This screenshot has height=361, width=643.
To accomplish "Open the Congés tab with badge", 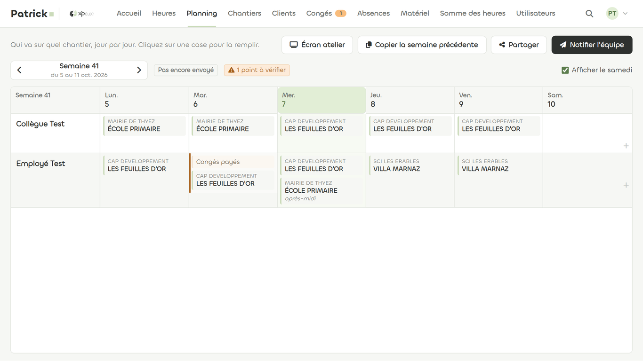I will point(326,13).
